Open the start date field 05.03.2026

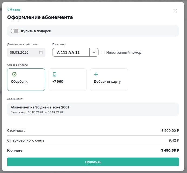coord(26,53)
